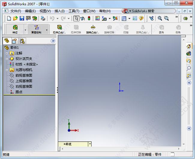Save the part with the floppy disk icon

22,18
